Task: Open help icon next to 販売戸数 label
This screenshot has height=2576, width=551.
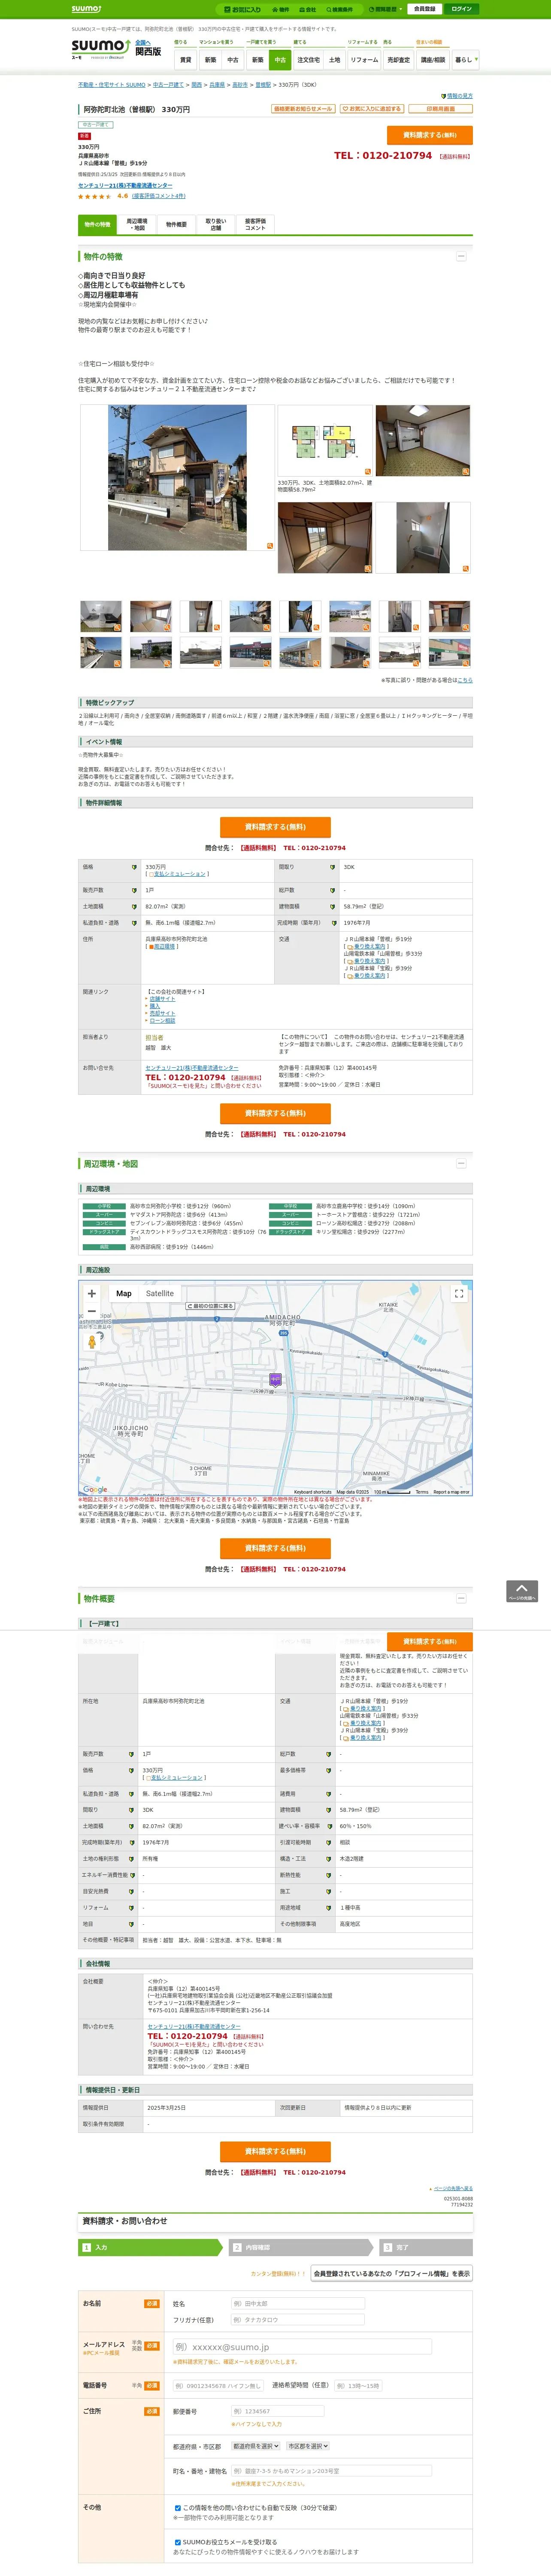Action: (134, 890)
